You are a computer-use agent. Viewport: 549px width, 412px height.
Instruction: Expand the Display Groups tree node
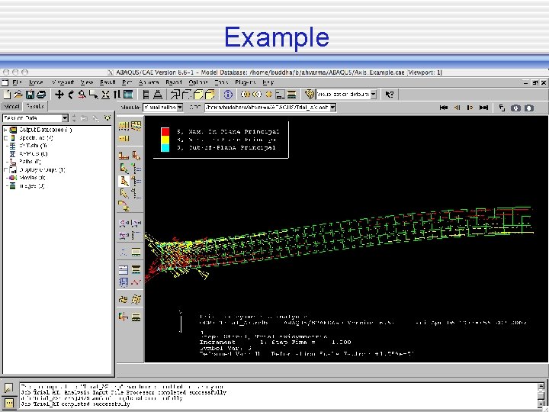[5, 170]
